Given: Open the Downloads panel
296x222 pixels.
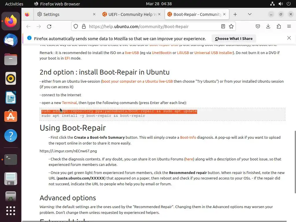Looking at the screenshot, I should 268,26.
